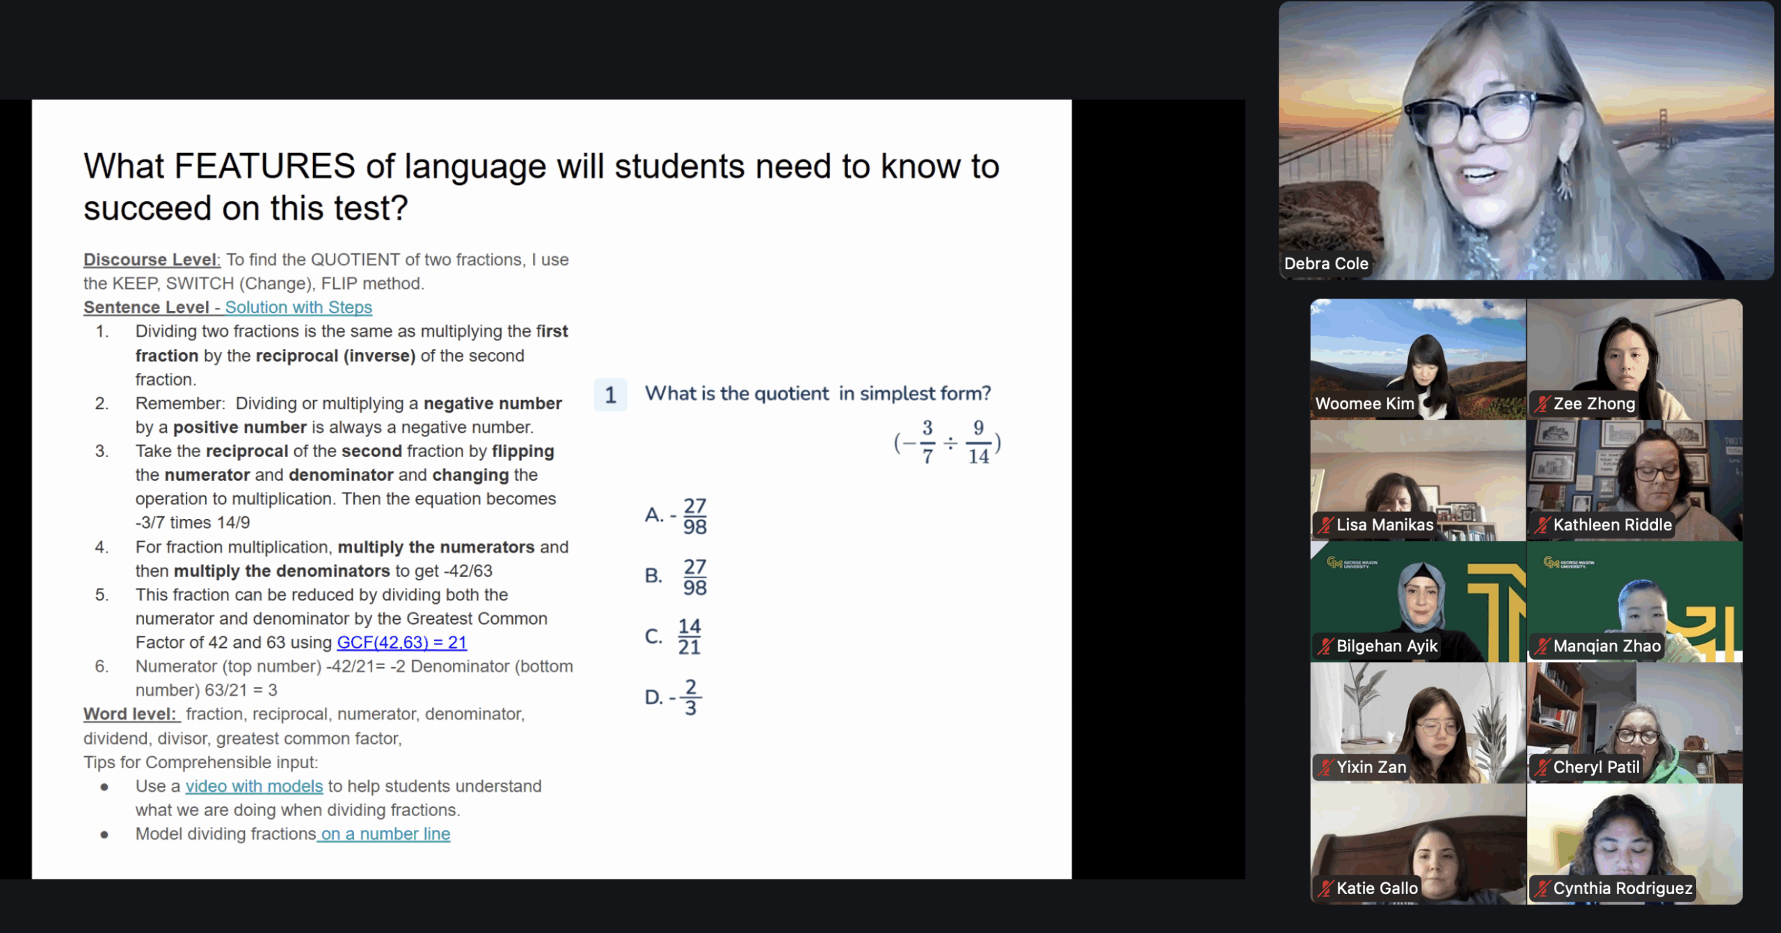
Task: Select Debra Cole's speaker video
Action: [1525, 139]
